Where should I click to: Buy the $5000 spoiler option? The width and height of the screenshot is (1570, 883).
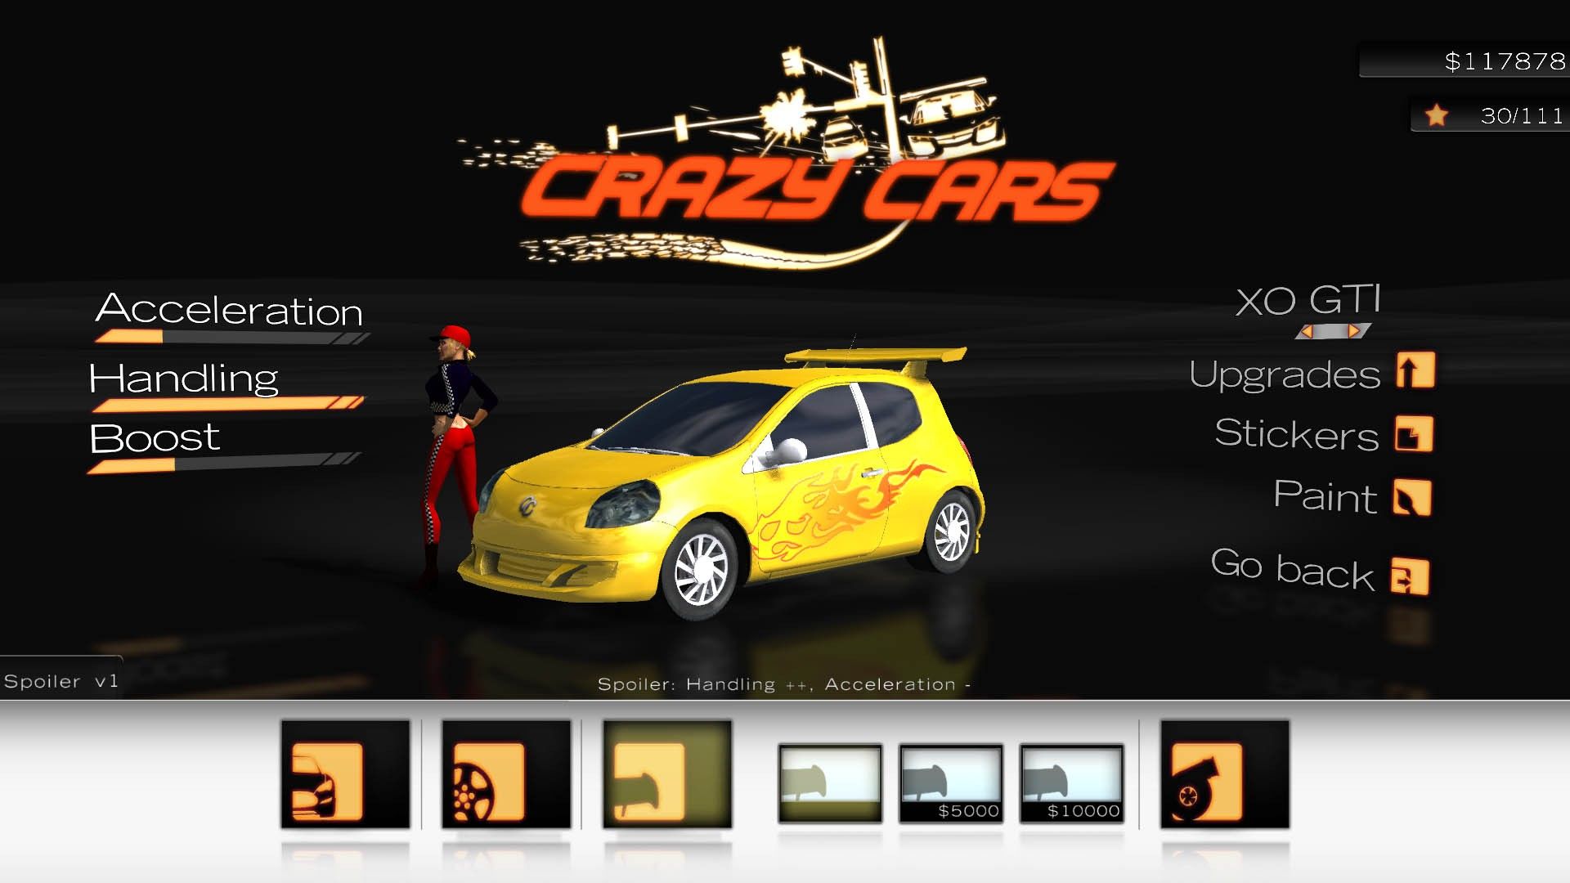tap(950, 782)
